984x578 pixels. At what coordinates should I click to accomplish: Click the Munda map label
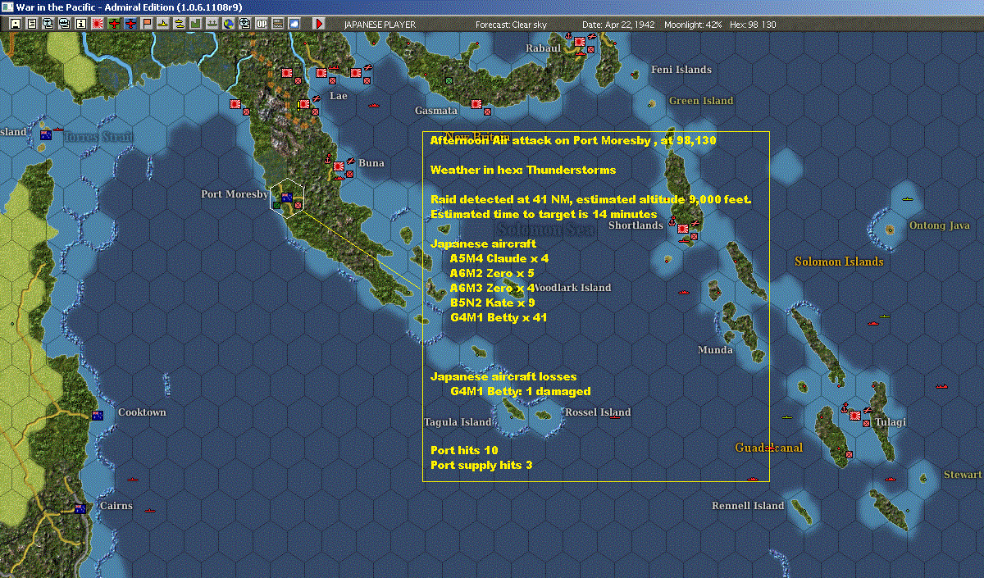(x=715, y=350)
